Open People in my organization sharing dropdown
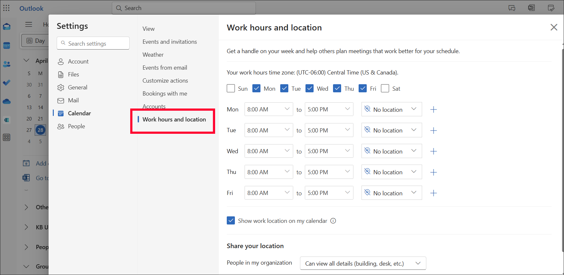 (363, 263)
